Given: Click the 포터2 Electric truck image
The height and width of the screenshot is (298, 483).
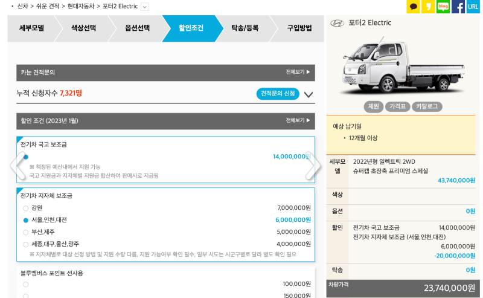Looking at the screenshot, I should point(403,66).
